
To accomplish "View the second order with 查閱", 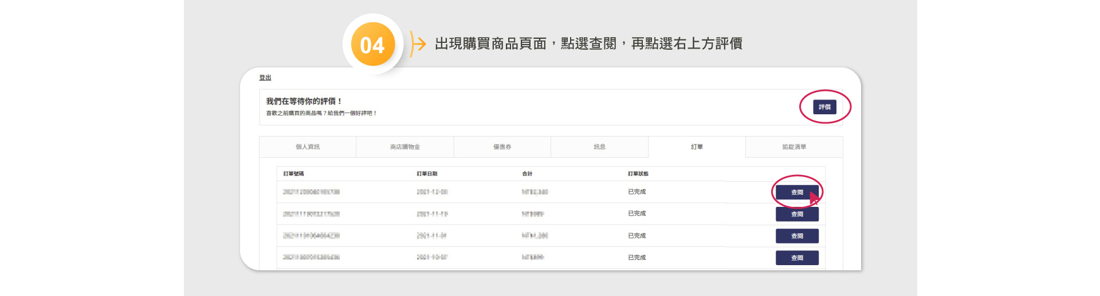I will click(797, 214).
